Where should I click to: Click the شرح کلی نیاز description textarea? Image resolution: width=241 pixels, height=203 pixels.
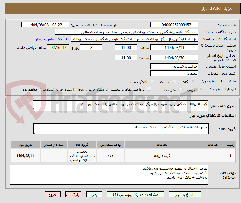pos(120,106)
